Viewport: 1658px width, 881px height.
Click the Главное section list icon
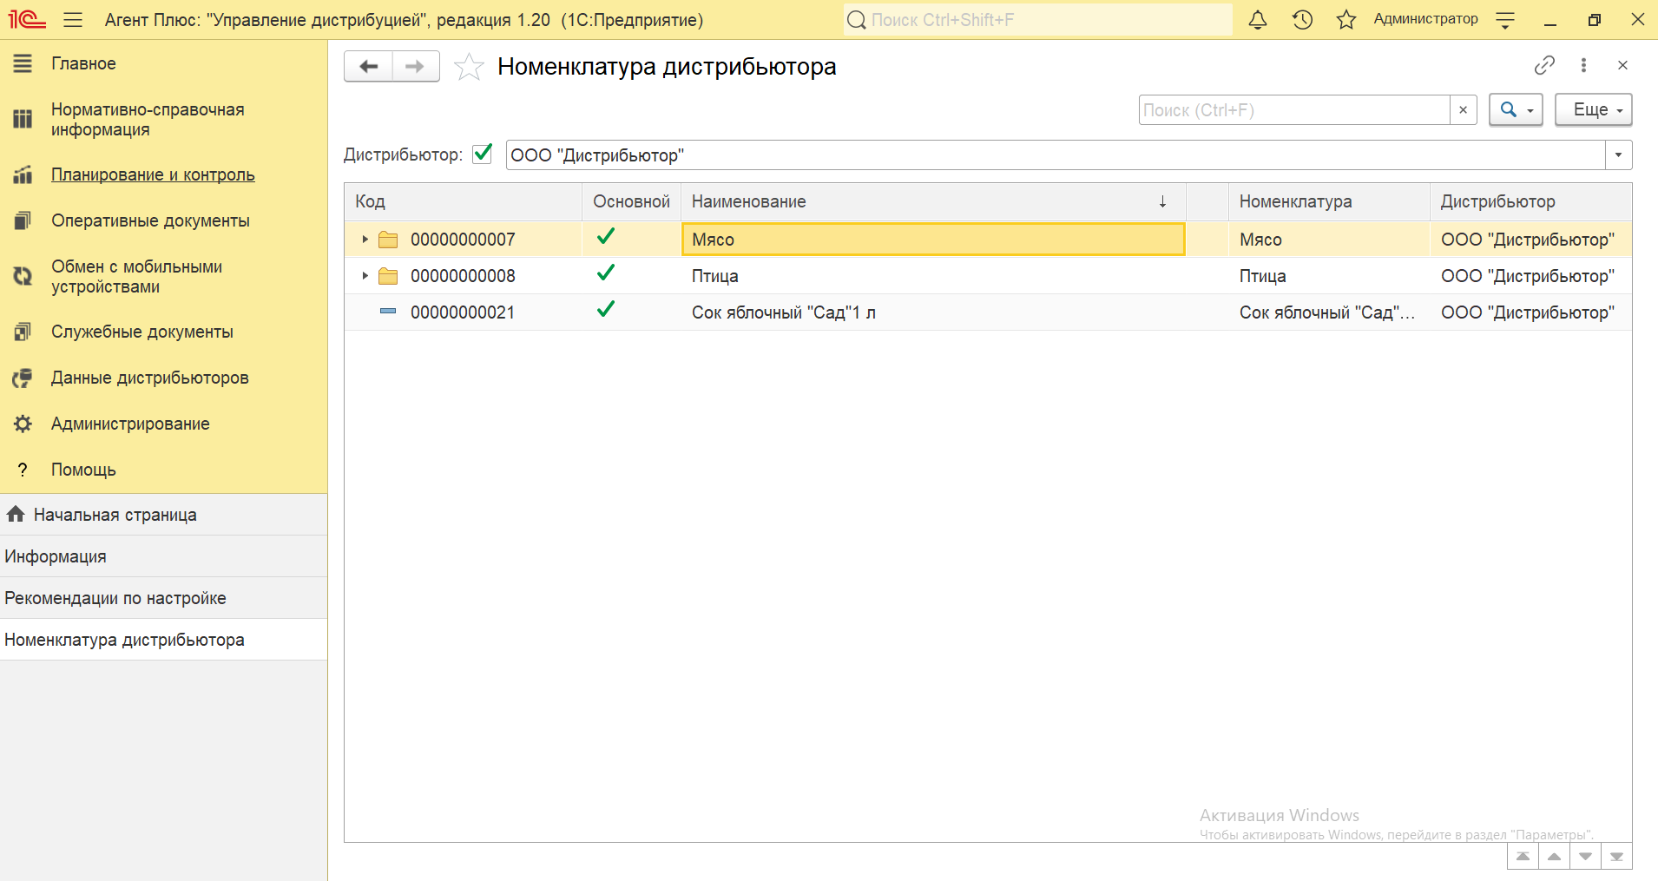pyautogui.click(x=23, y=63)
